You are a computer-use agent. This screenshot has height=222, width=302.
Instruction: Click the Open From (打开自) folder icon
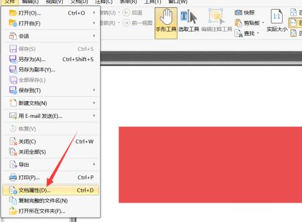[x=13, y=23]
